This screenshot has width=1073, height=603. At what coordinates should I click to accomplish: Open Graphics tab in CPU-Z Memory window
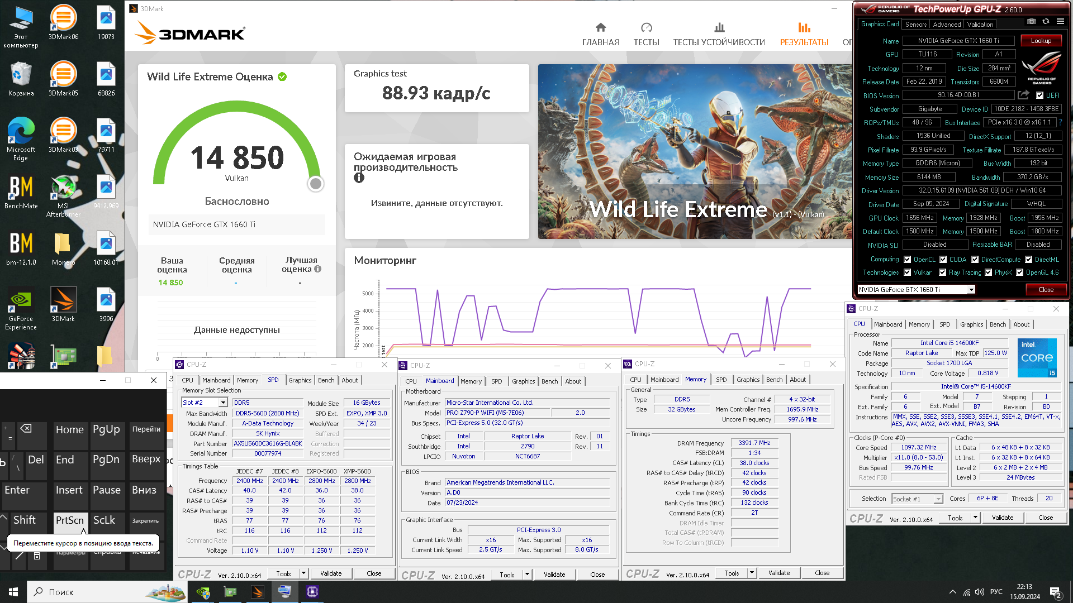coord(748,380)
